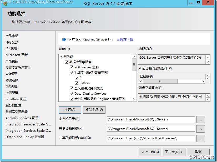Toggle the 全文和语义提取搜索 checkbox

pyautogui.click(x=72, y=88)
